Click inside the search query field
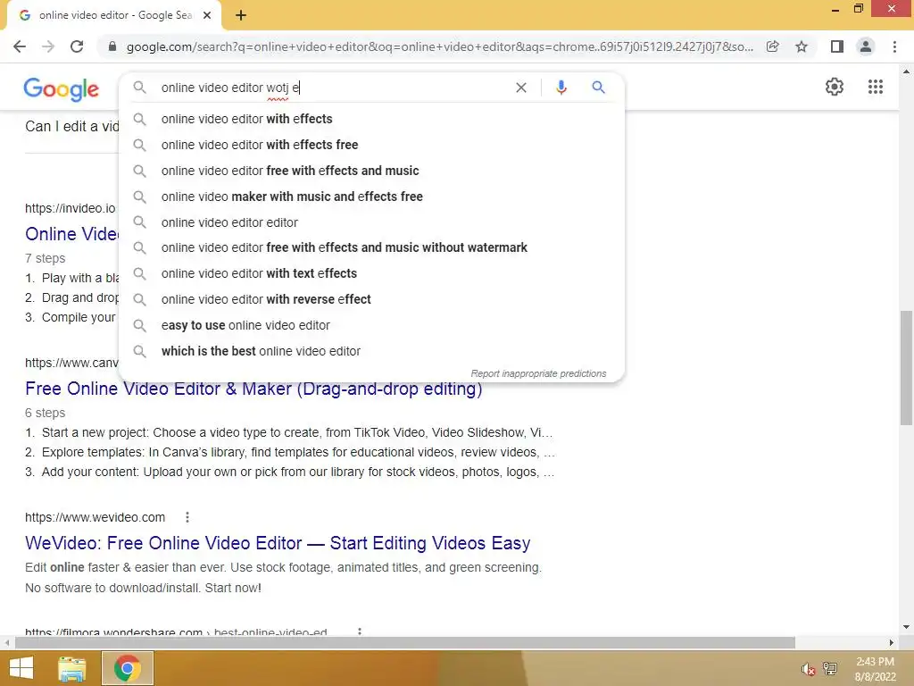The width and height of the screenshot is (914, 686). (x=332, y=88)
